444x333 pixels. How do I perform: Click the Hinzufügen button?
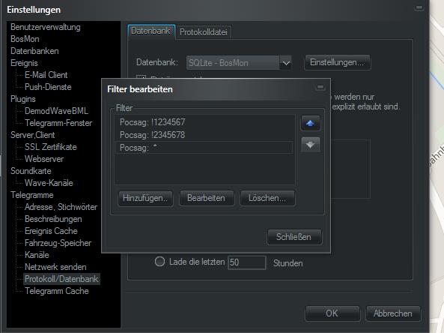coord(145,198)
